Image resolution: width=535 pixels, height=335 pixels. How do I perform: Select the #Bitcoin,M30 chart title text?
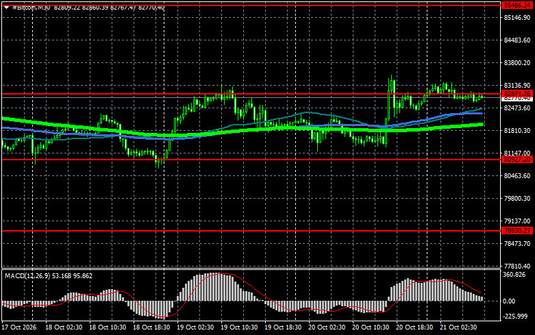click(31, 8)
